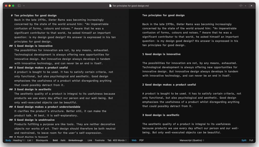The width and height of the screenshot is (259, 147).
Task: Open the 403 Words statistics dropdown
Action: pos(120,140)
